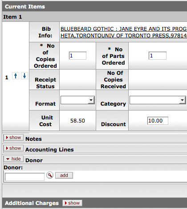The height and width of the screenshot is (209, 187).
Task: Click the No of Parts Ordered field
Action: 158,56
